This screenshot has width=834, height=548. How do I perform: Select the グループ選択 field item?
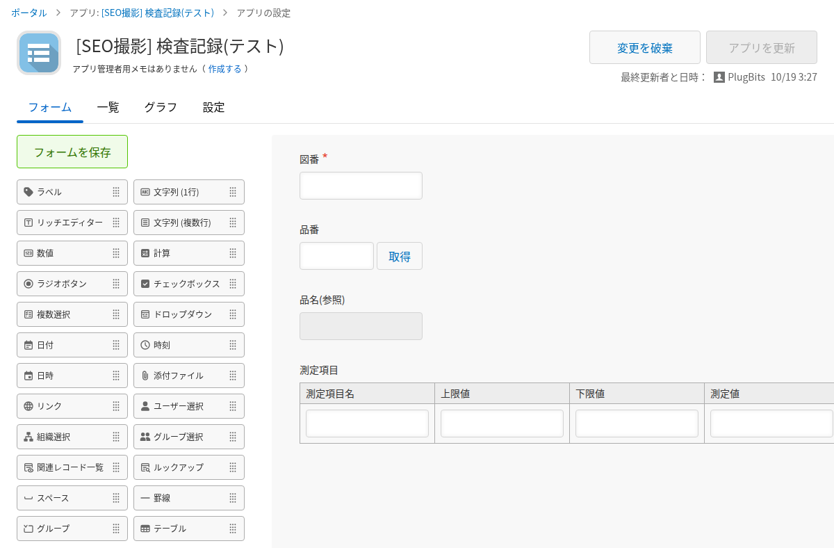[x=189, y=437]
